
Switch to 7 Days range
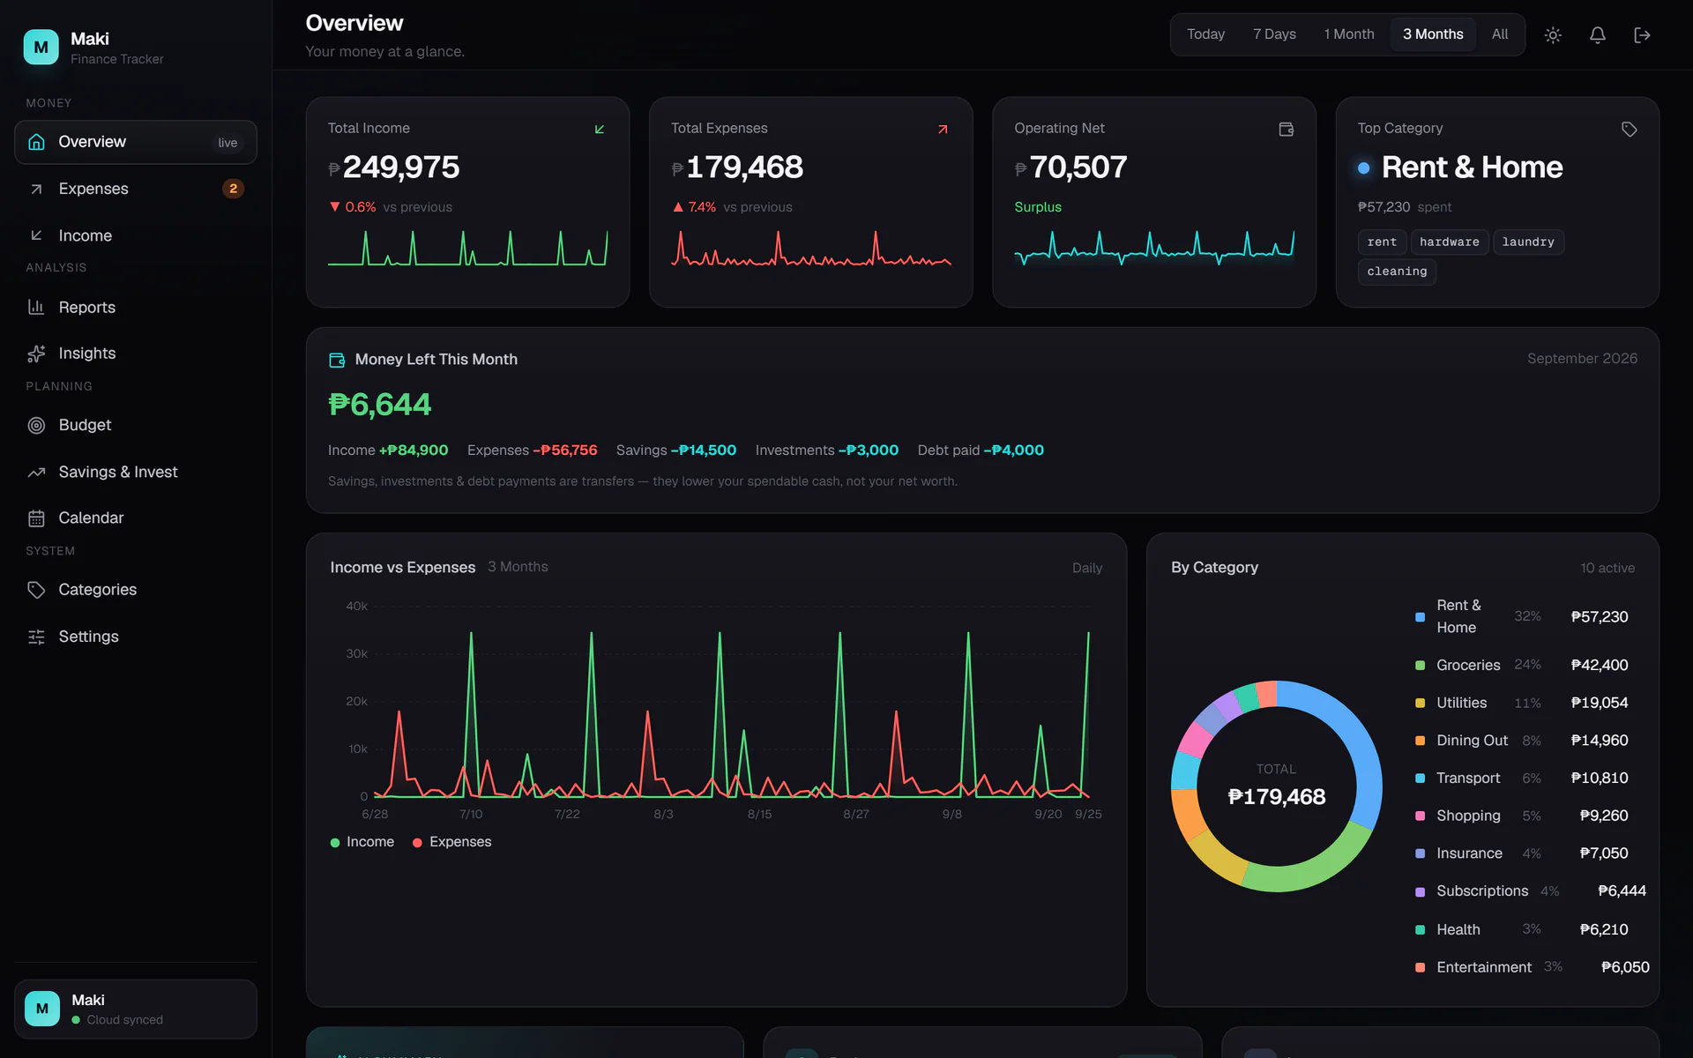pos(1274,34)
